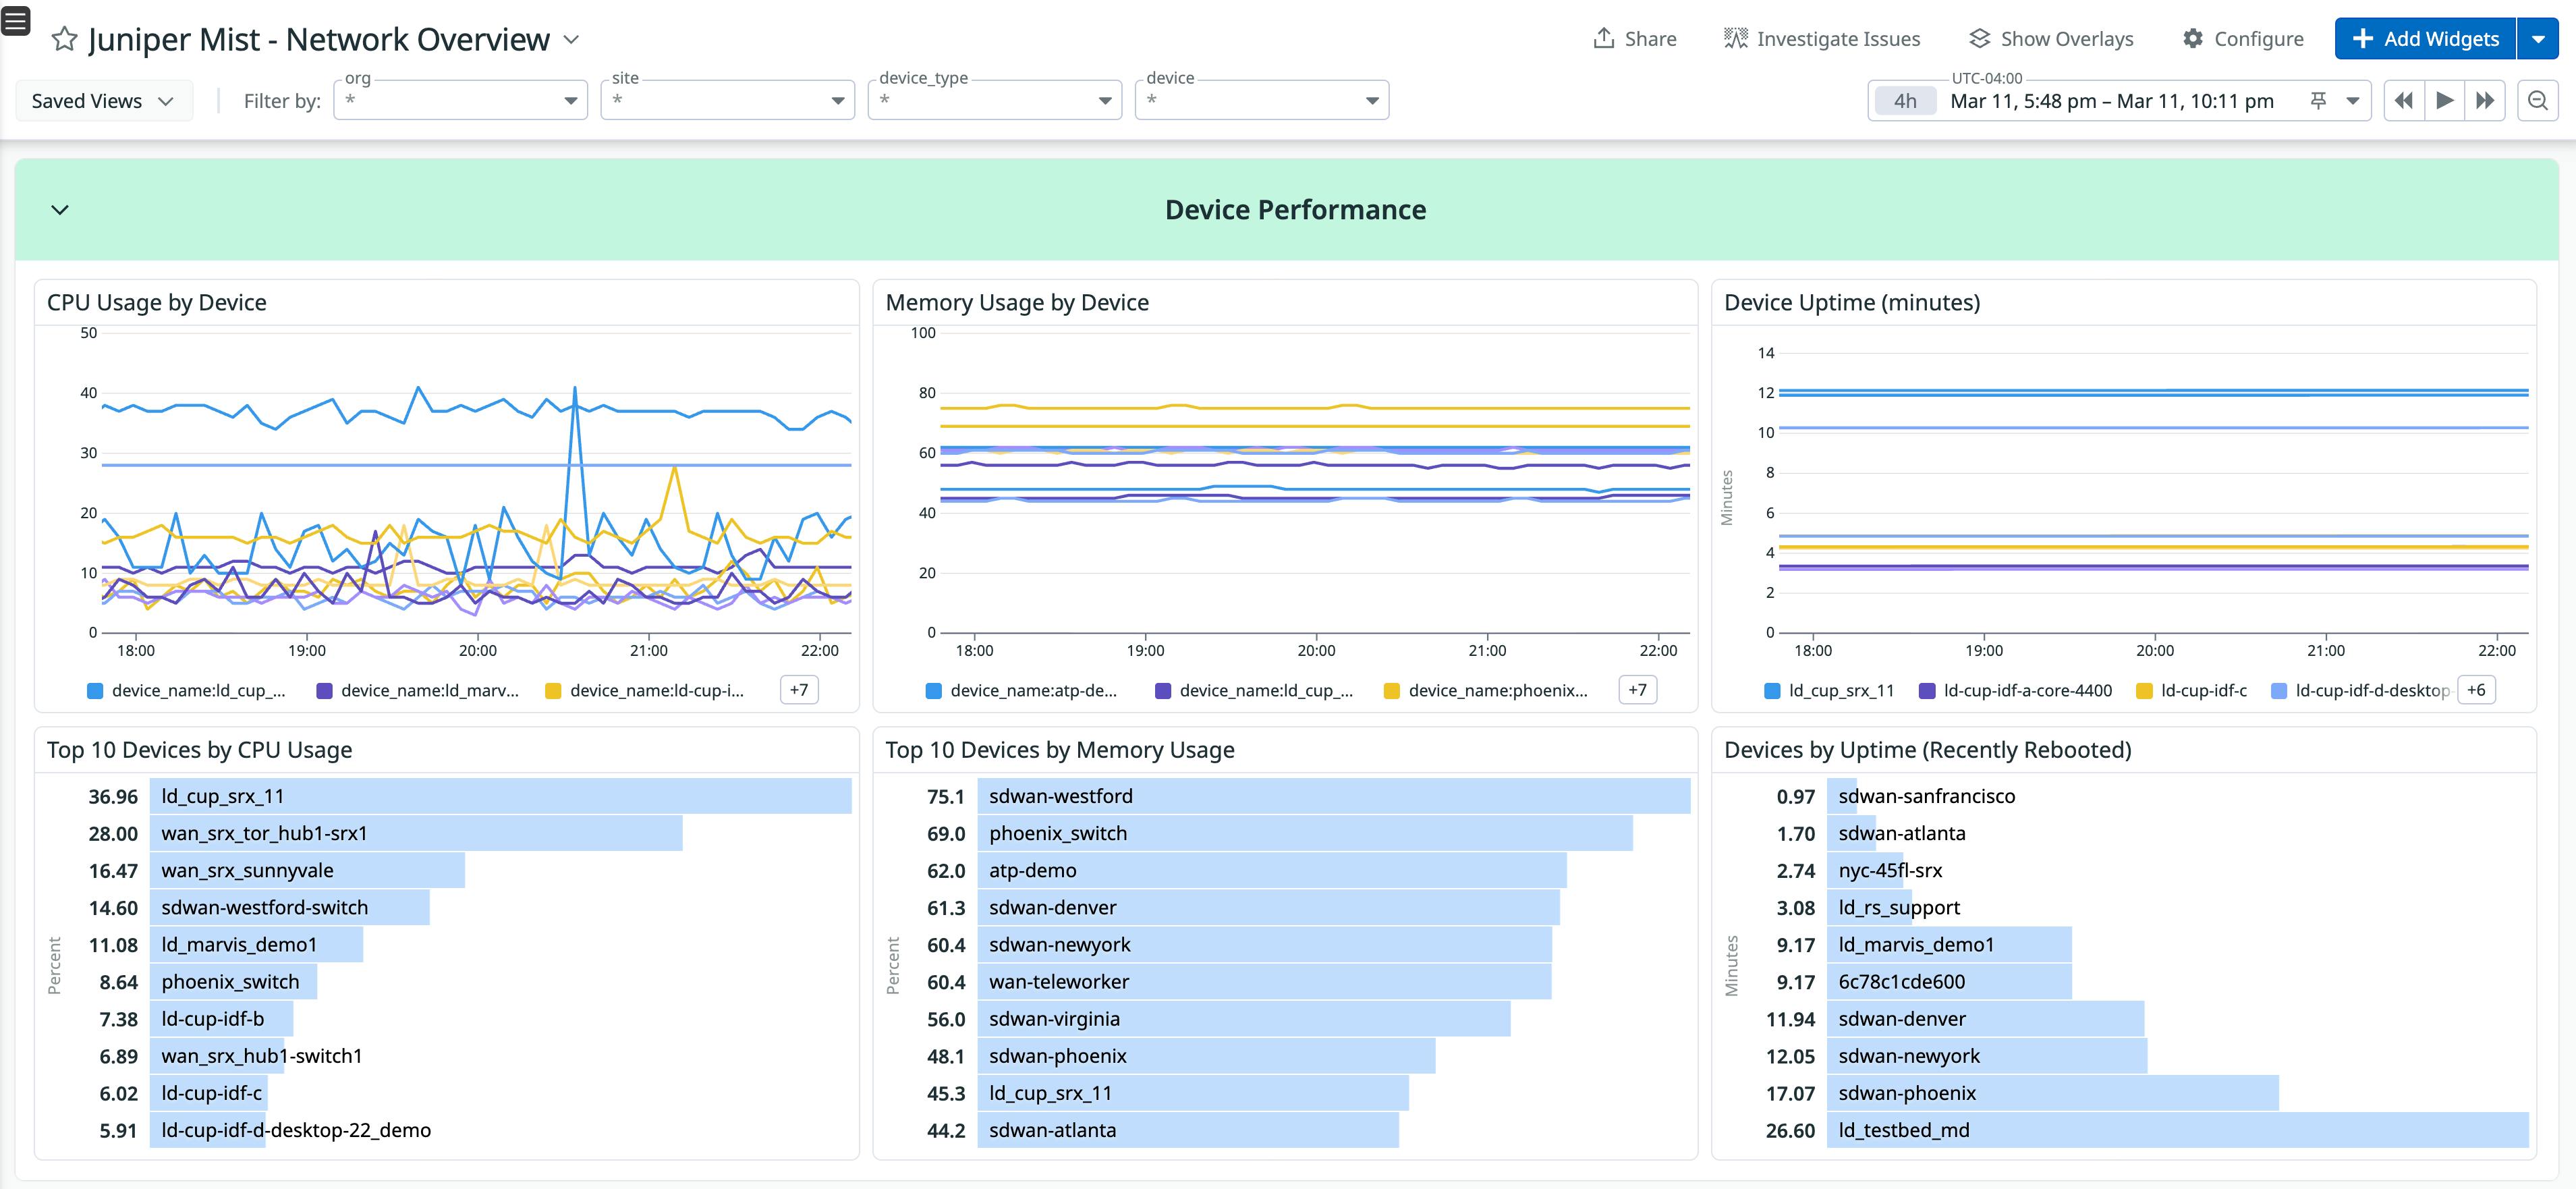Open the Share options
Viewport: 2576px width, 1189px height.
coord(1634,38)
